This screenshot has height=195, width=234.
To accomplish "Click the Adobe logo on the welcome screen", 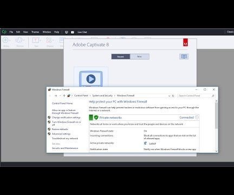I will pyautogui.click(x=185, y=42).
